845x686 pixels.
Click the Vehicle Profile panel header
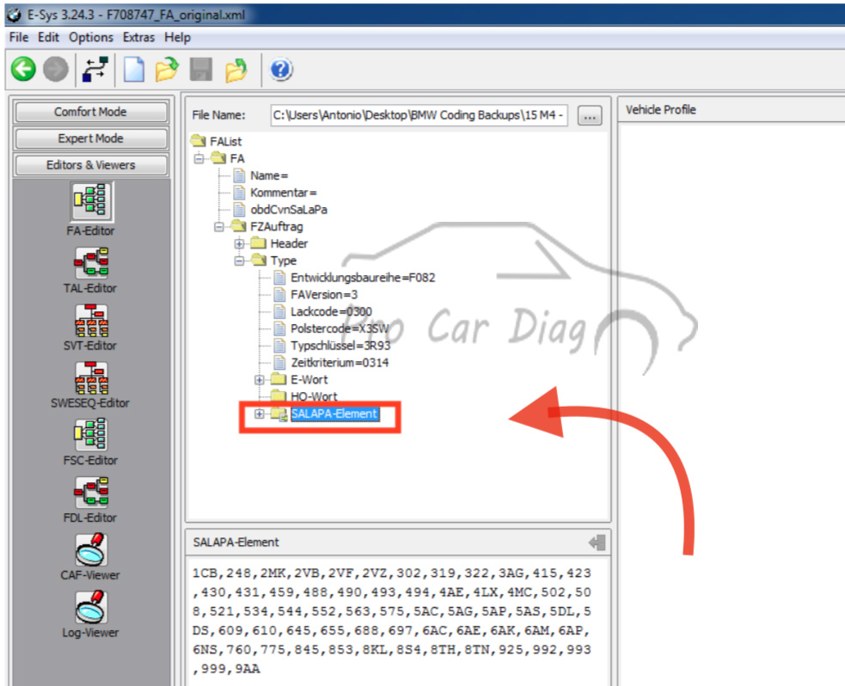coord(661,109)
